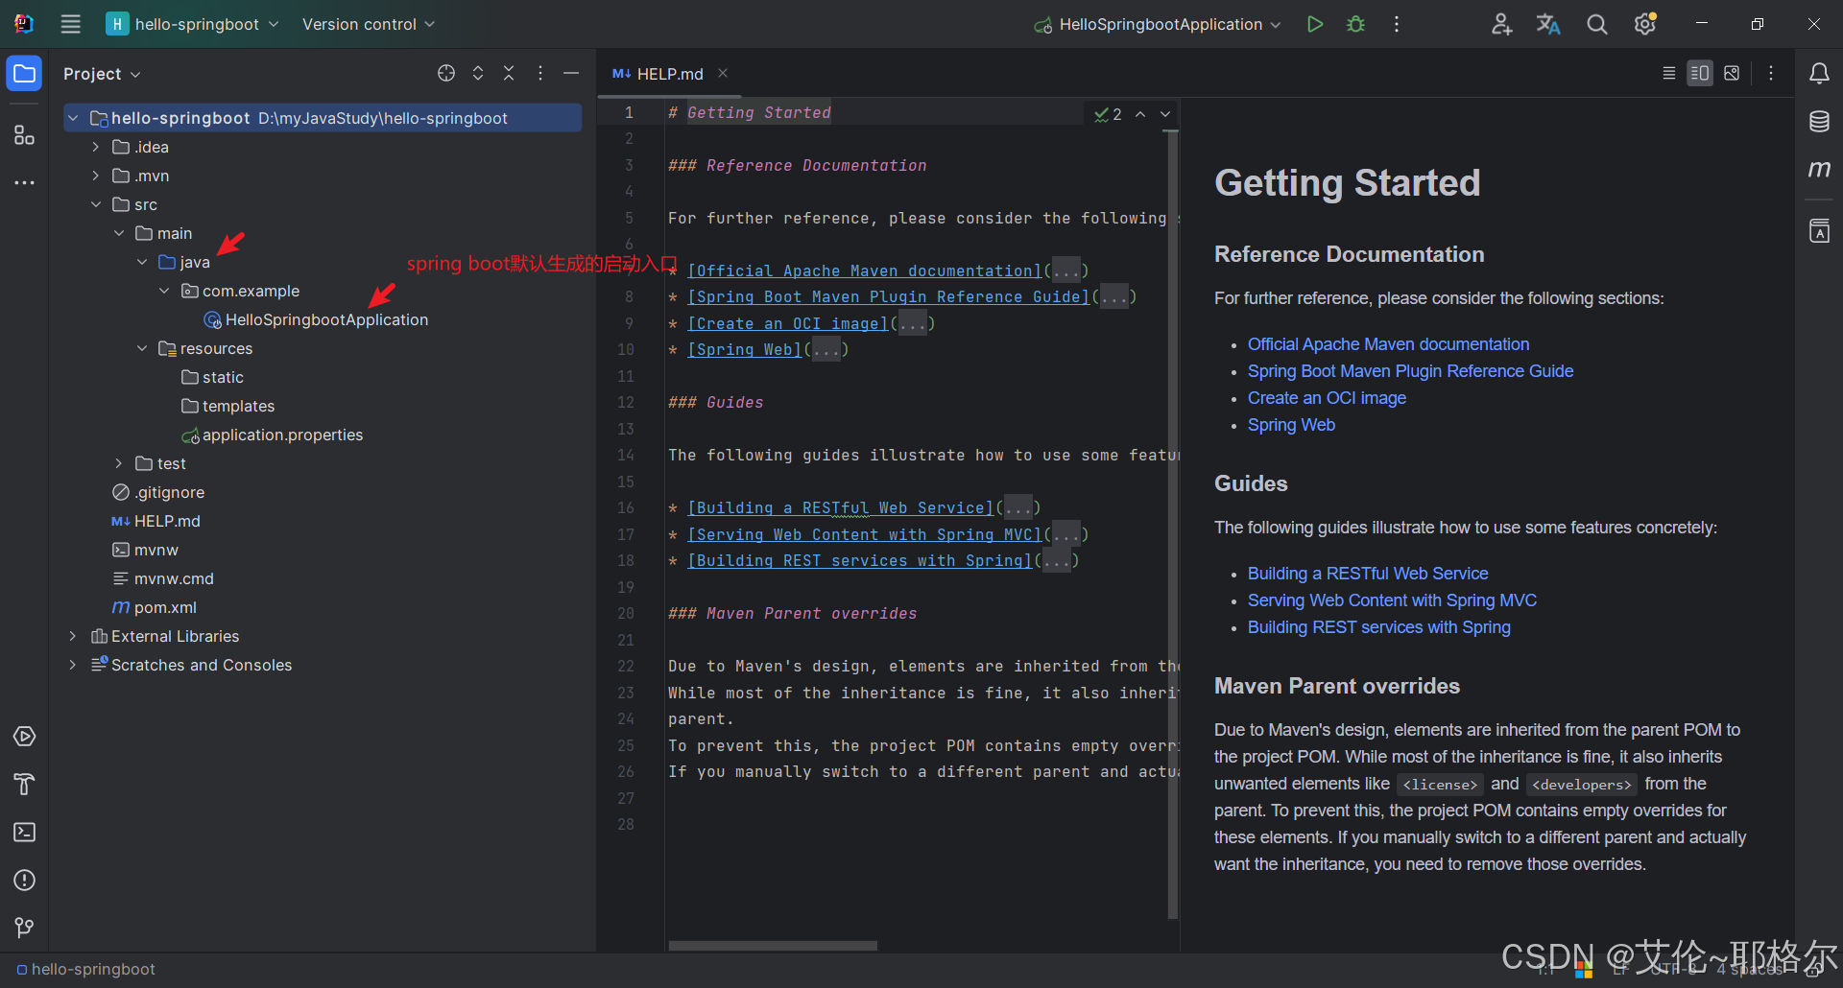Click the Search Everywhere magnifier icon

click(x=1596, y=24)
